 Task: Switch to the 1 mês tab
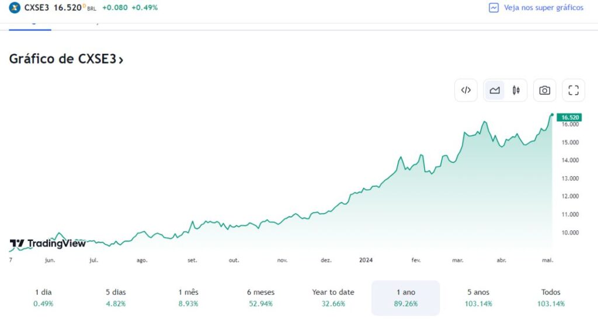pos(189,297)
